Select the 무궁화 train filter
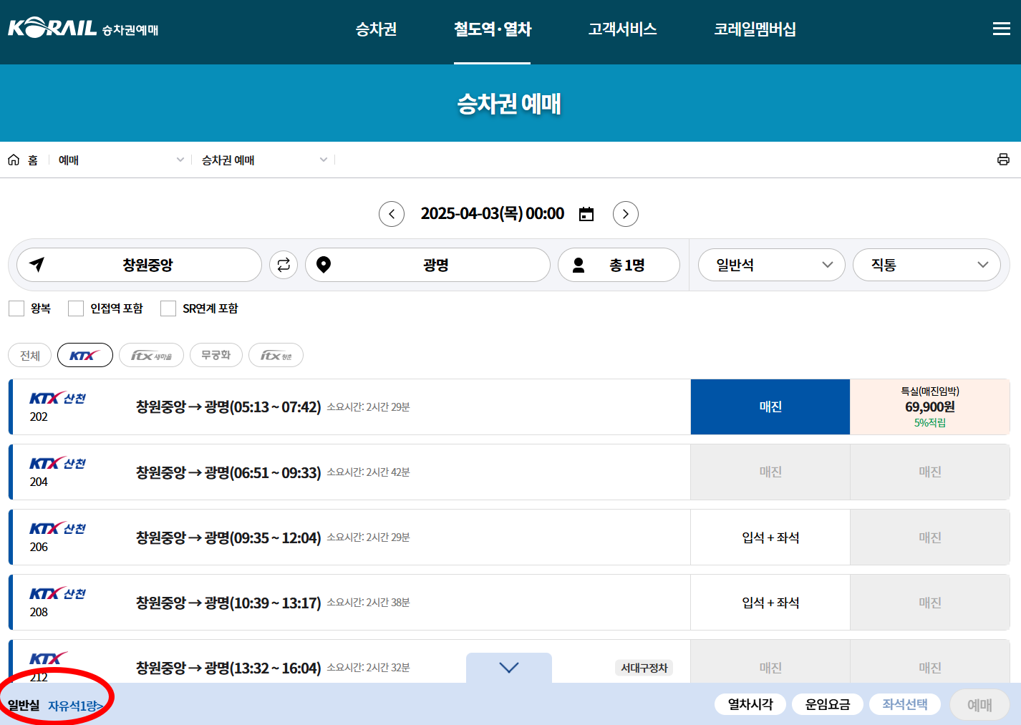 tap(216, 355)
